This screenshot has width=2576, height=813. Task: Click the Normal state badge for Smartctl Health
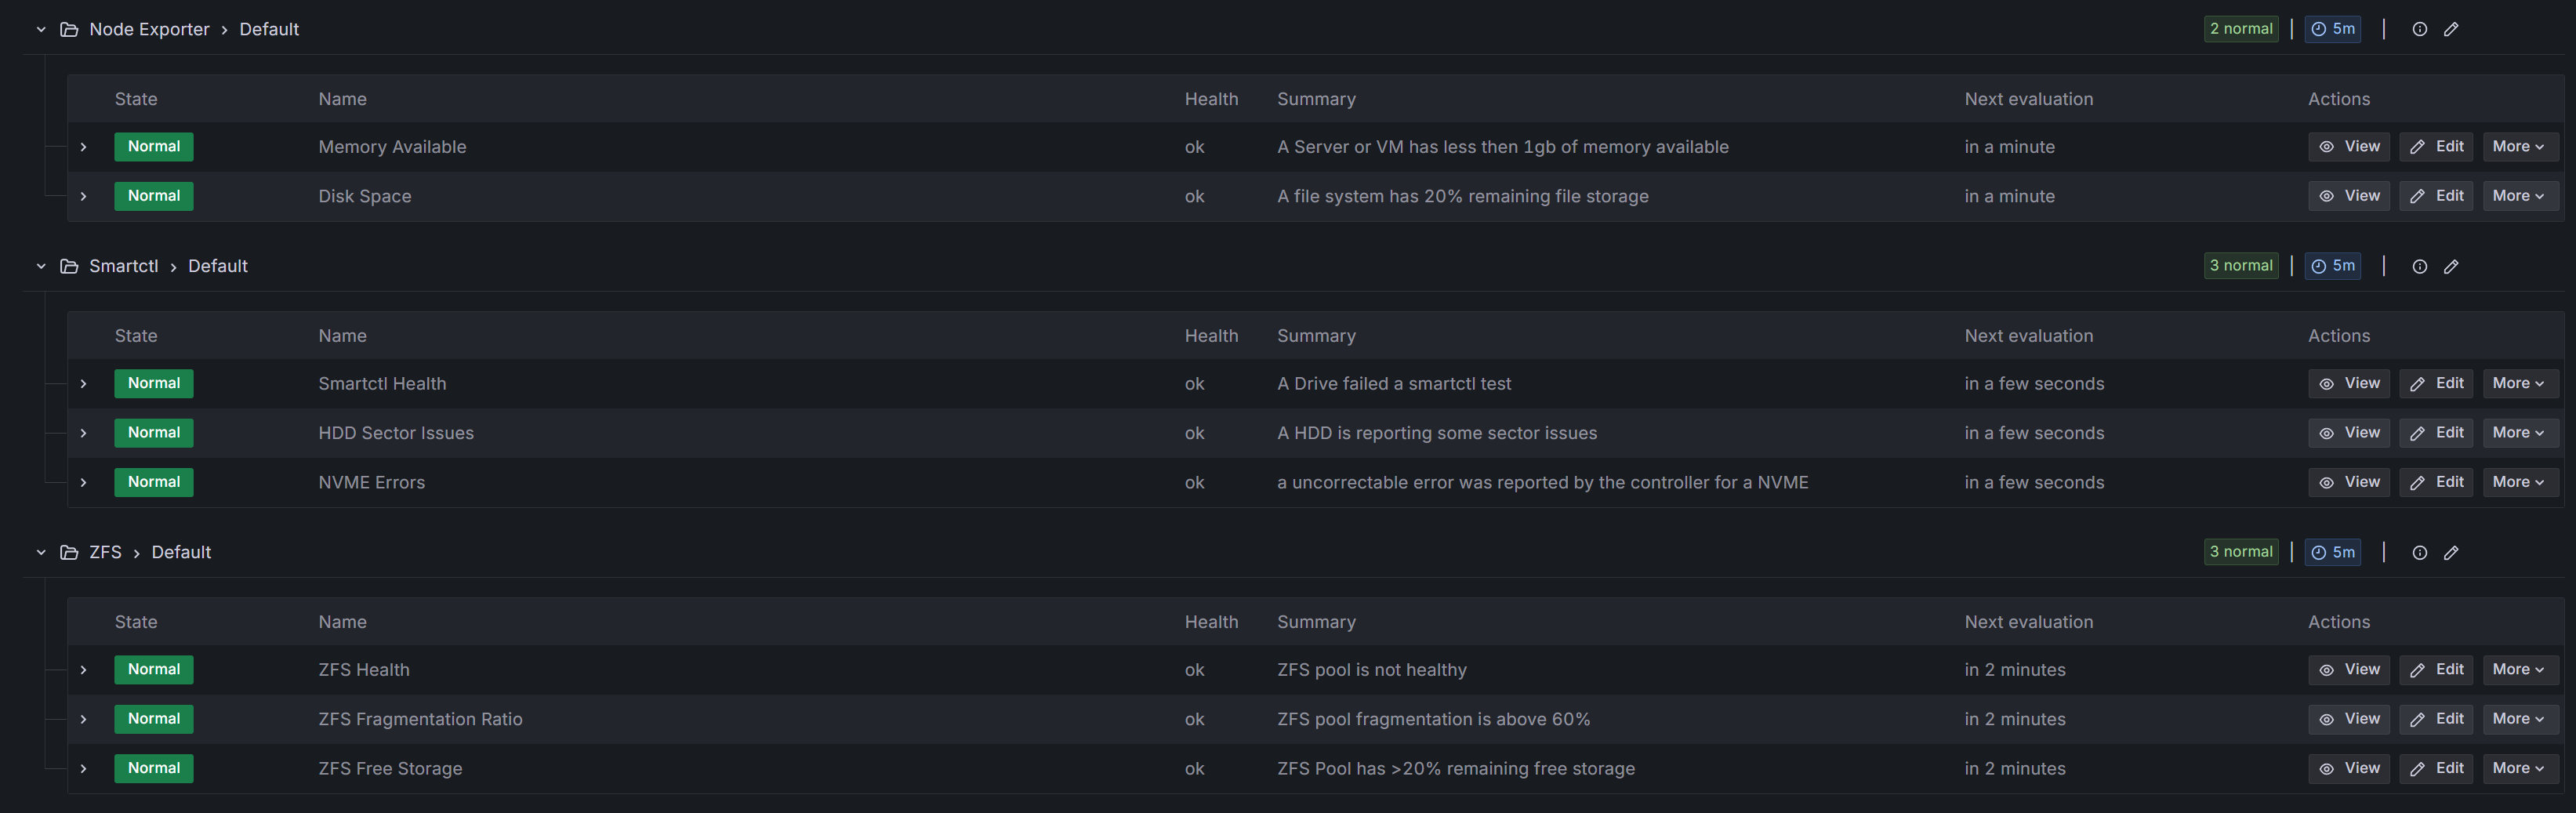coord(154,383)
